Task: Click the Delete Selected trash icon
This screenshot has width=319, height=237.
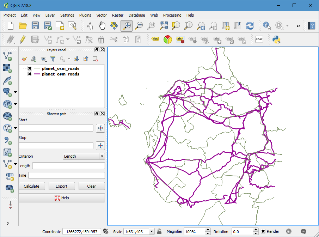Action: (101, 39)
